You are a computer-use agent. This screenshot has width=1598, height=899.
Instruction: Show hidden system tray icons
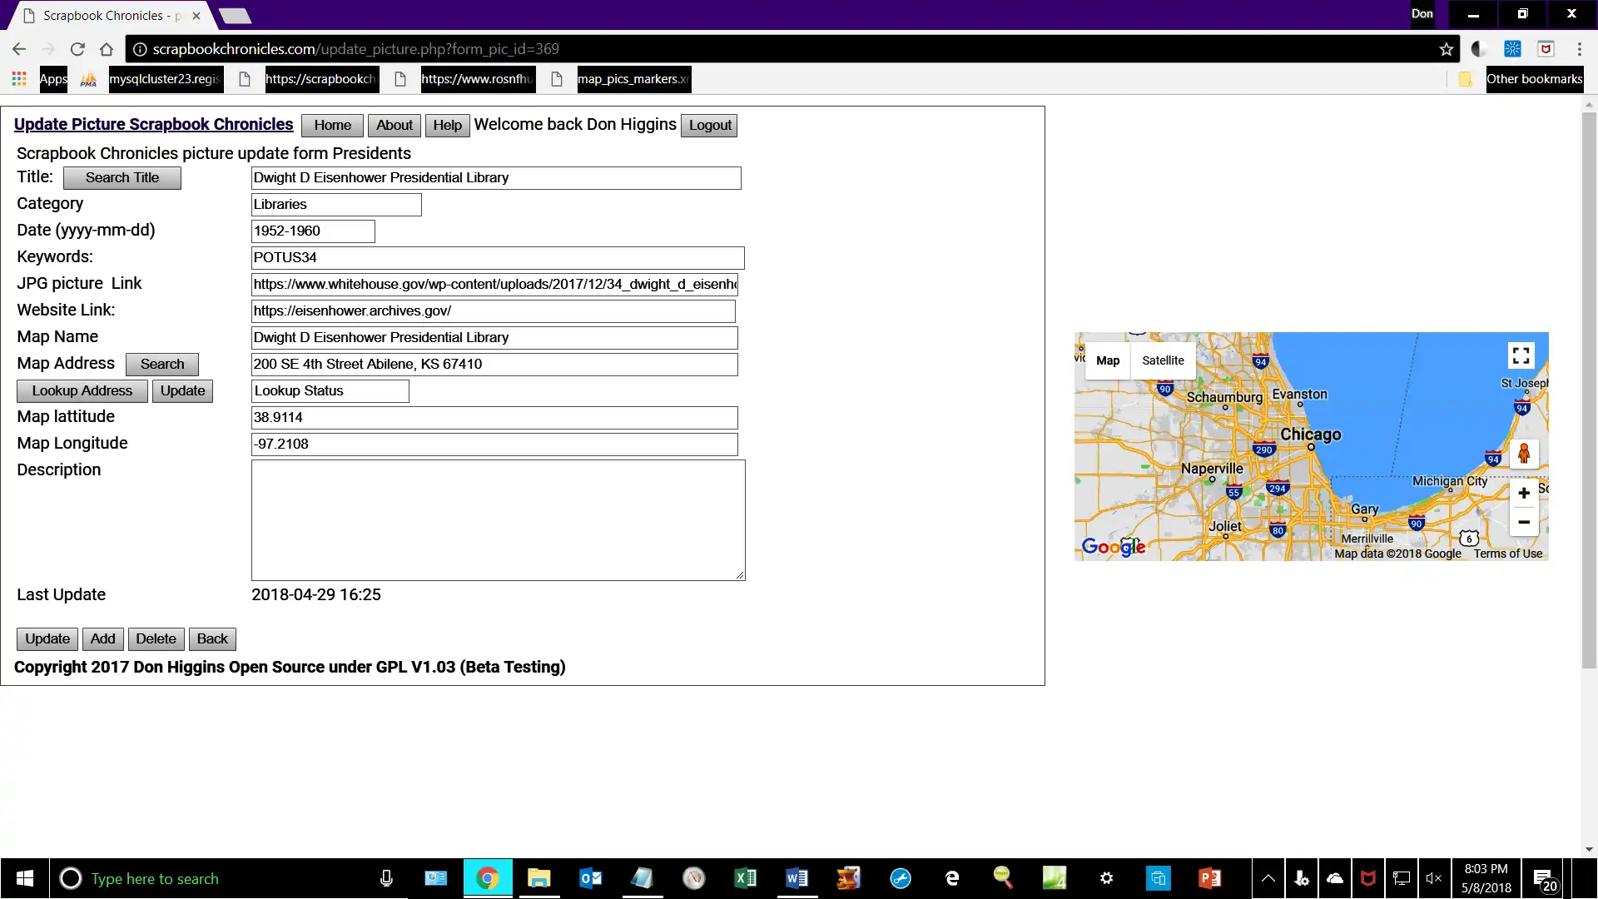(1268, 878)
